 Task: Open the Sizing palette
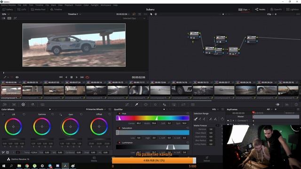(x=183, y=105)
